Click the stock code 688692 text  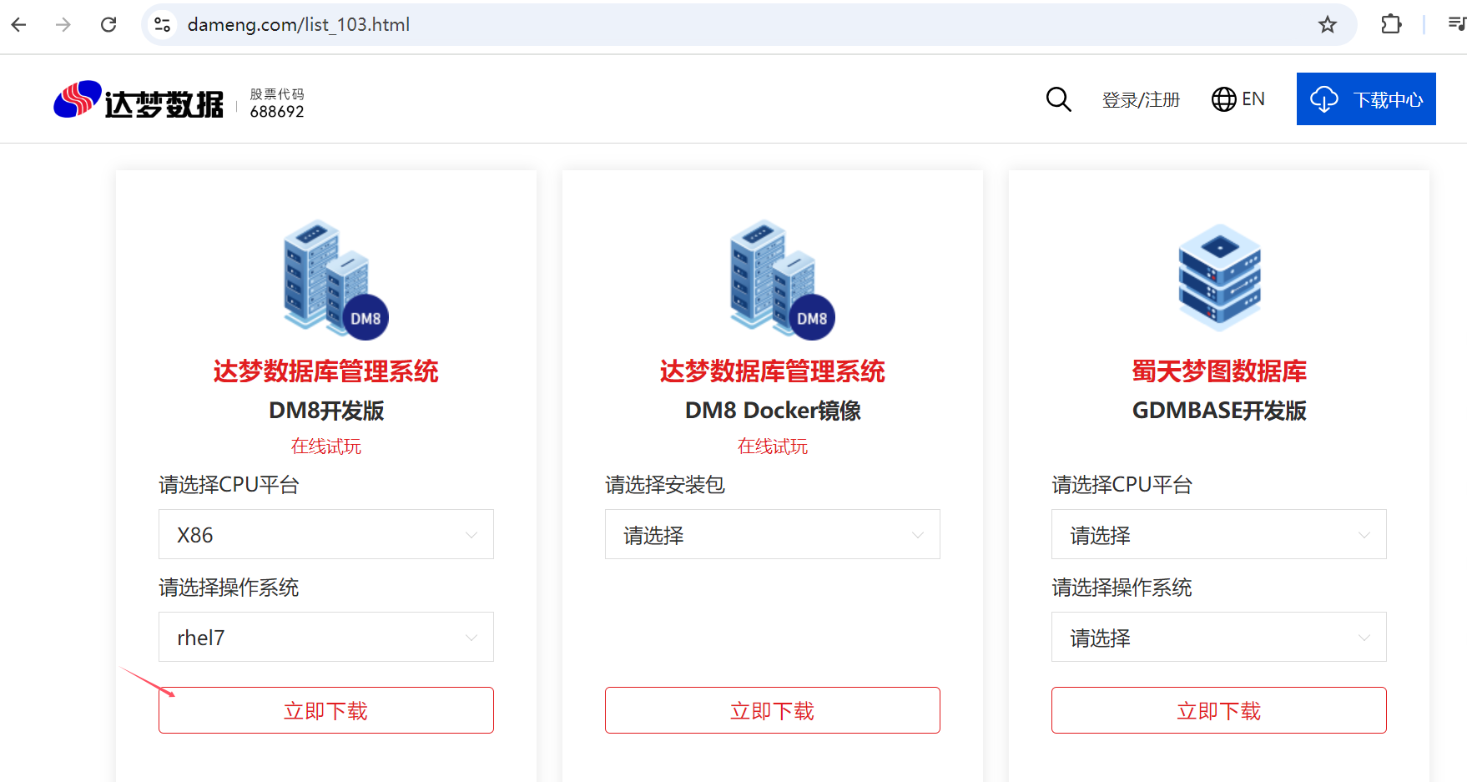click(277, 112)
